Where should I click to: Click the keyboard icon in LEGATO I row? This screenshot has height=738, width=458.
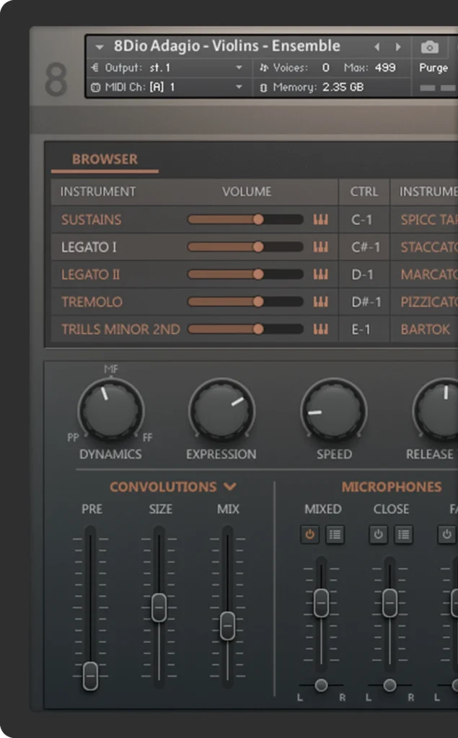click(320, 246)
